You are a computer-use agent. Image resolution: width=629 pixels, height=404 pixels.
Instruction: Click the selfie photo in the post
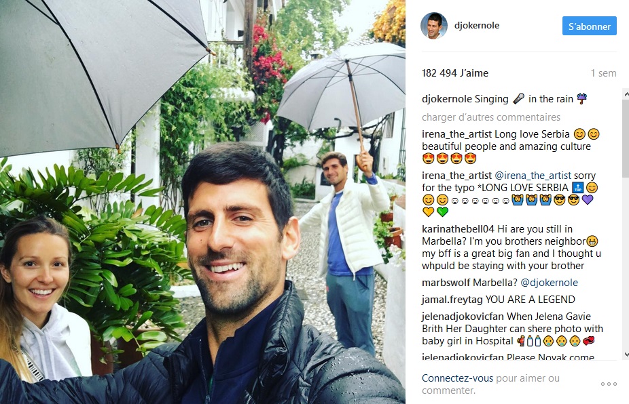[x=202, y=202]
